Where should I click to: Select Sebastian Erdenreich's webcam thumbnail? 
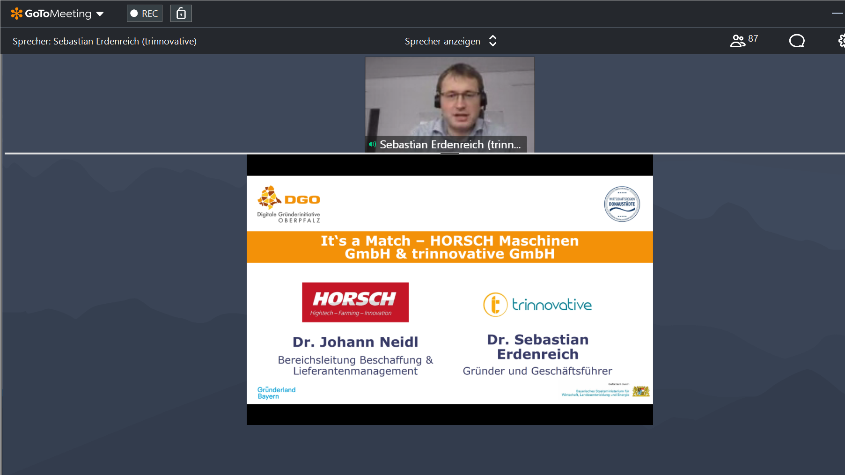pos(450,104)
